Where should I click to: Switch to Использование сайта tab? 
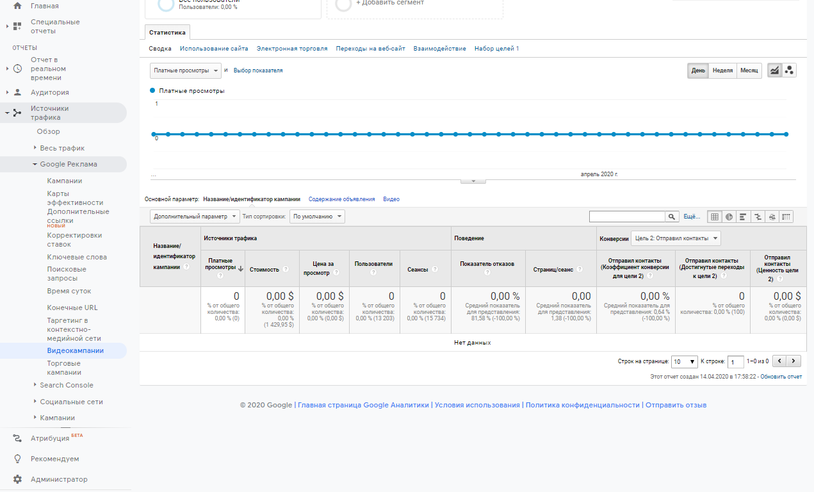click(214, 49)
